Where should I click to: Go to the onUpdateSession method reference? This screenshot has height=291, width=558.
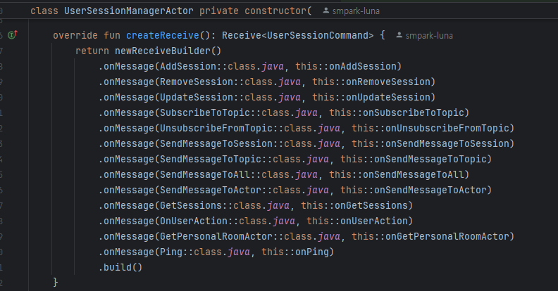(x=390, y=97)
